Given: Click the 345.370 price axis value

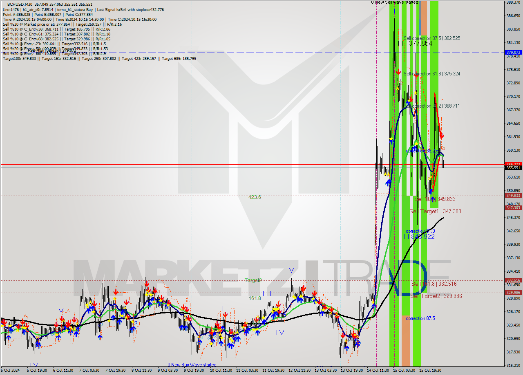Looking at the screenshot, I should pos(513,218).
